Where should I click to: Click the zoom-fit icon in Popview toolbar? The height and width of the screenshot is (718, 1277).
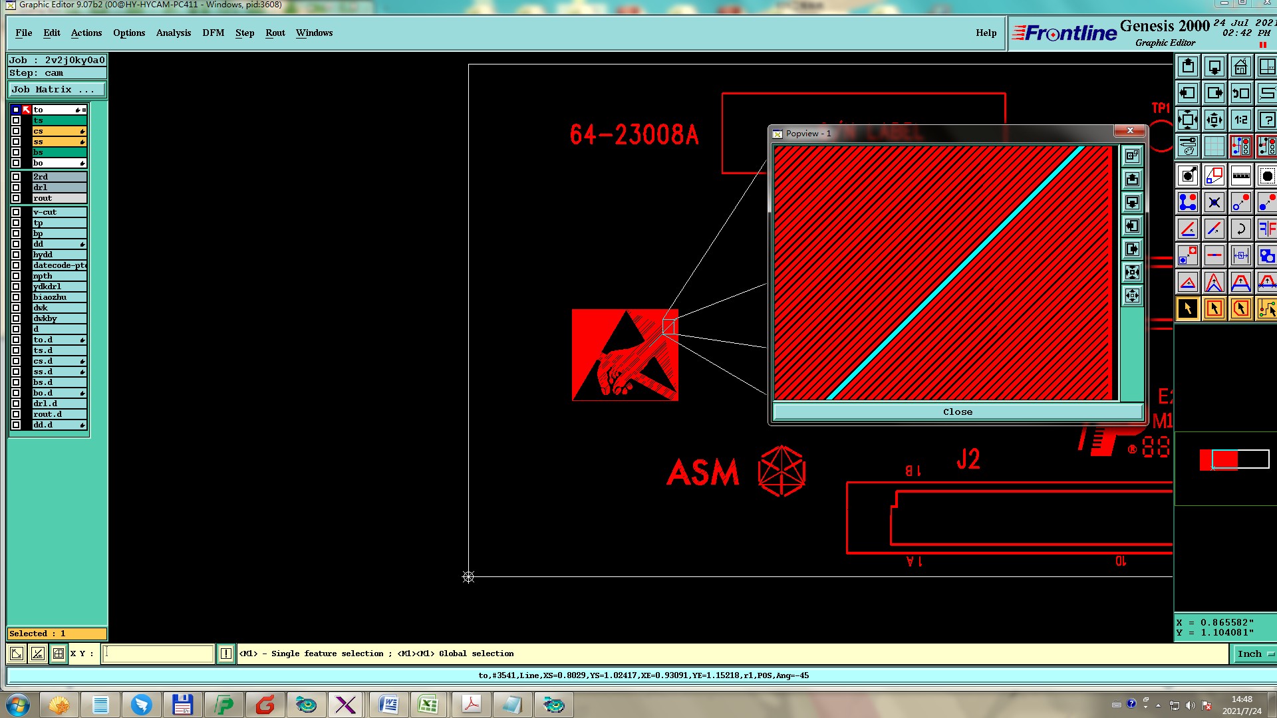[1131, 273]
